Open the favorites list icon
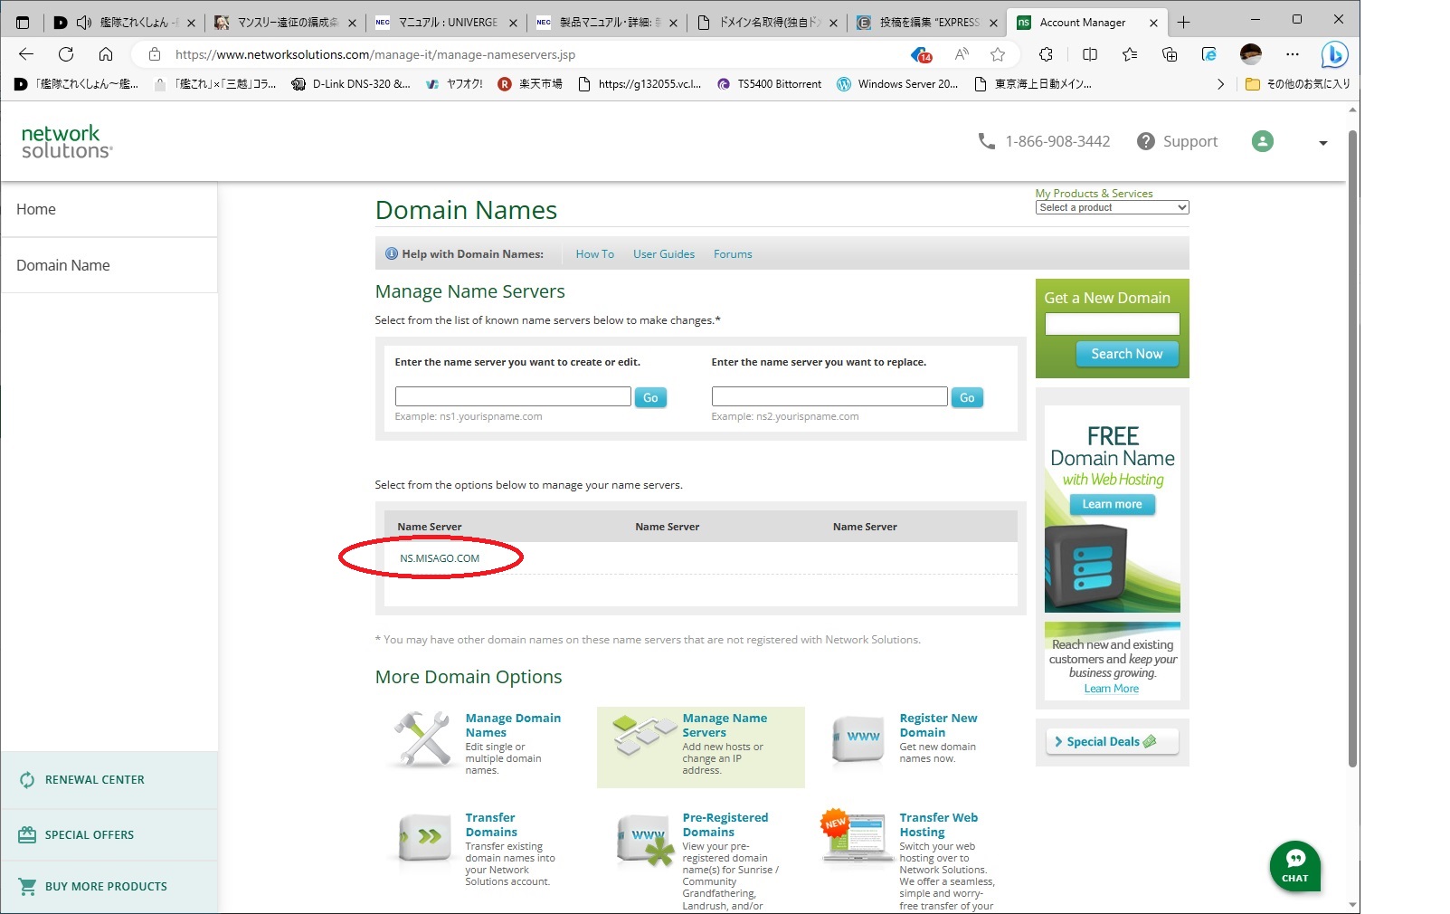This screenshot has width=1450, height=914. point(1130,54)
